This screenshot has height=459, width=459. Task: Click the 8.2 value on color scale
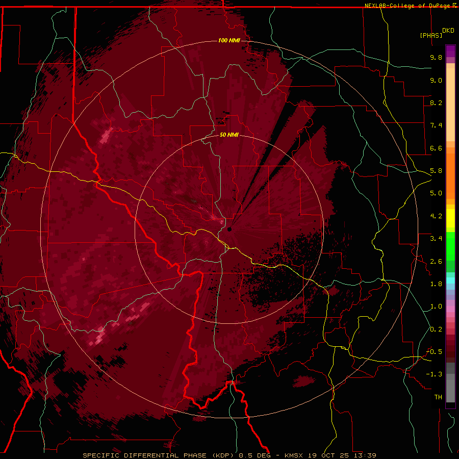point(436,103)
